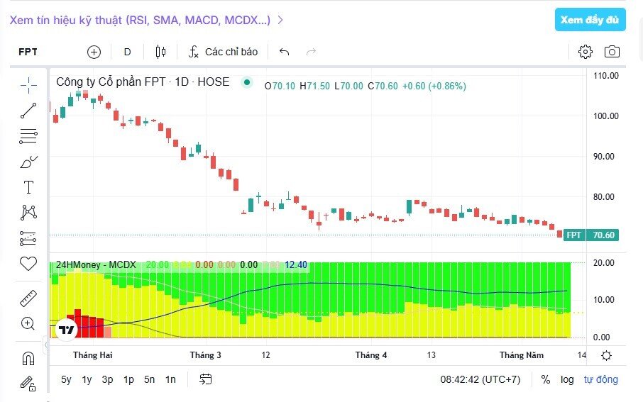This screenshot has width=643, height=402.
Task: Click the Tháng 4 time axis label
Action: (371, 355)
